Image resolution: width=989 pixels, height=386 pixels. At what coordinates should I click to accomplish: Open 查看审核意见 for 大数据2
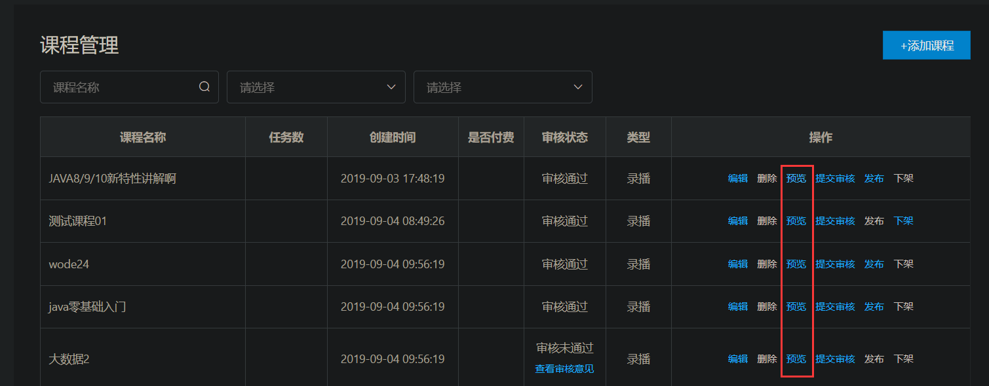[564, 369]
